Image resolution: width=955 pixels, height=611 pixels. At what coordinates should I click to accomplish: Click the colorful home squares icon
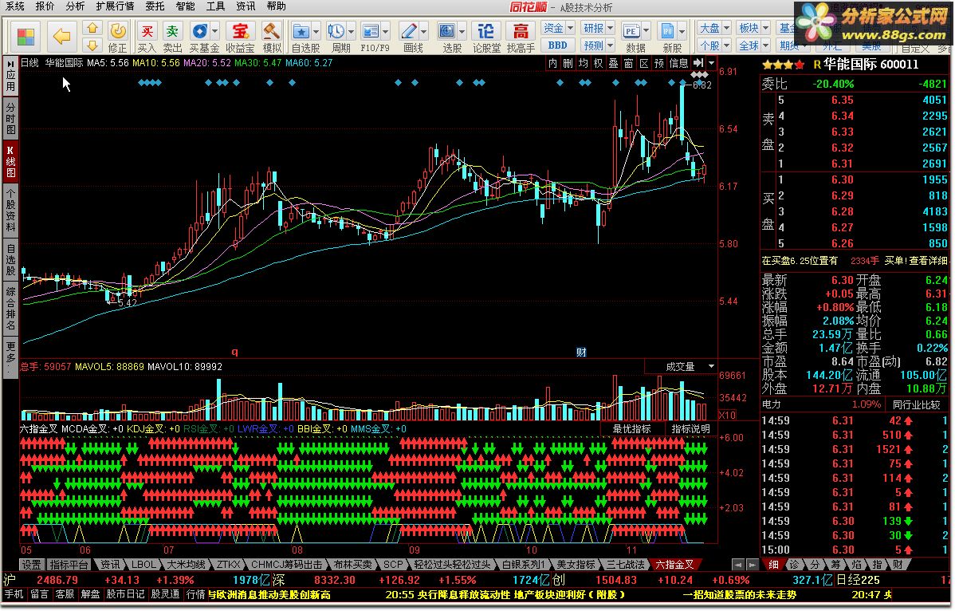[x=26, y=36]
